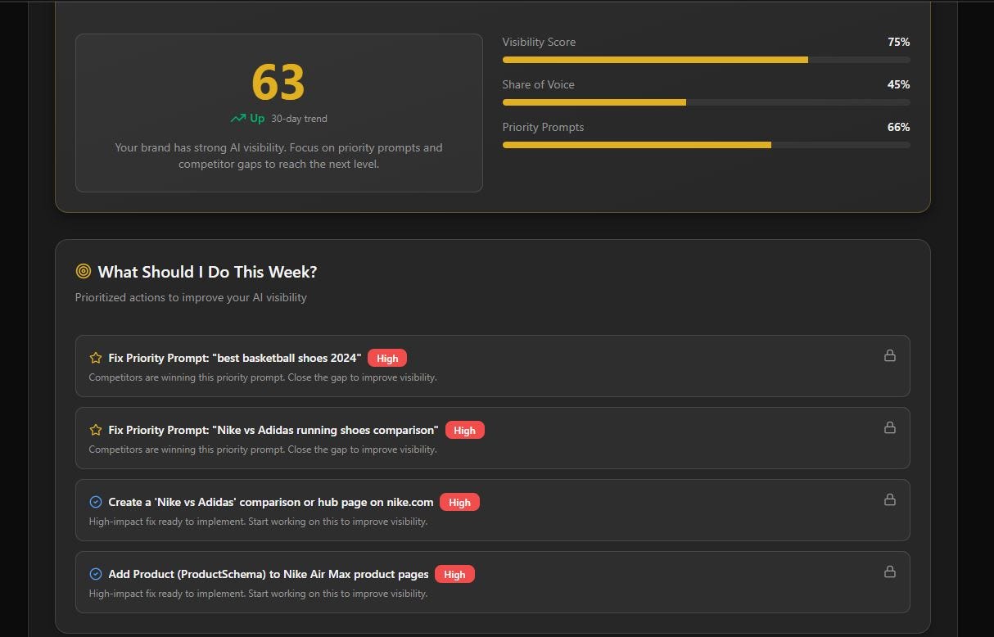Click the star icon for basketball shoes prompt
Viewport: 994px width, 637px height.
point(96,358)
